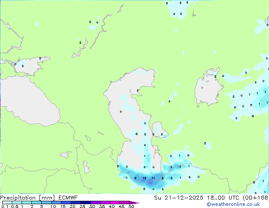Image resolution: width=269 pixels, height=208 pixels.
Task: Click the 'ECMWF' model label
Action: tap(68, 198)
